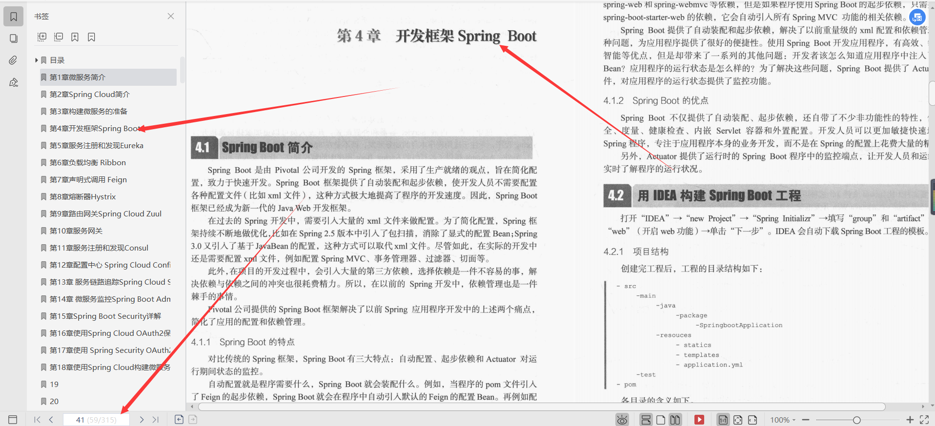Go to the first page
Image resolution: width=935 pixels, height=426 pixels.
tap(37, 420)
